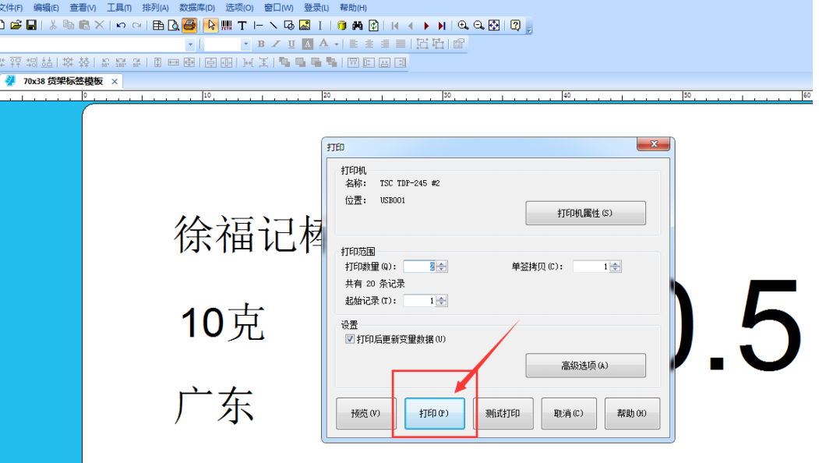Select the diagonal Line drawing tool
This screenshot has height=463, width=819.
pyautogui.click(x=274, y=25)
